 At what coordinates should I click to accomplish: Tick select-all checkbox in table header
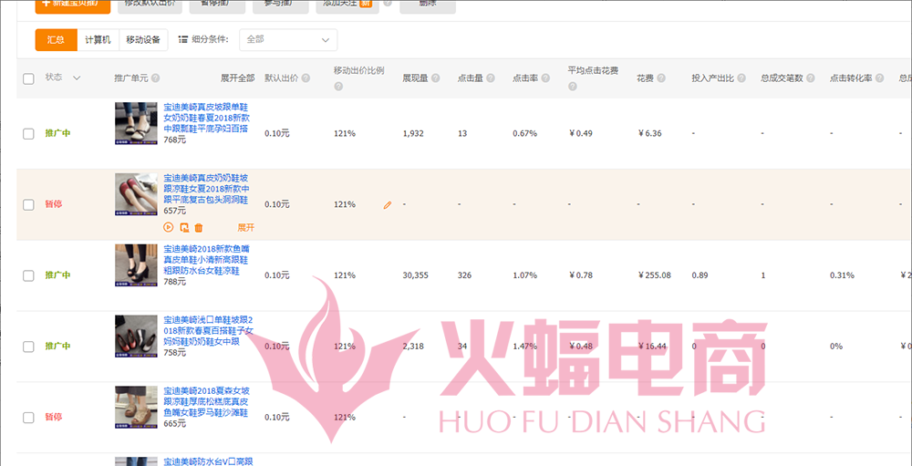[x=28, y=78]
